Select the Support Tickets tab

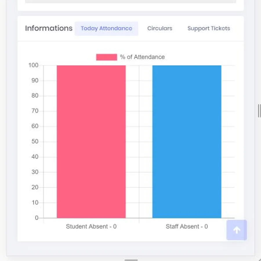[x=209, y=28]
